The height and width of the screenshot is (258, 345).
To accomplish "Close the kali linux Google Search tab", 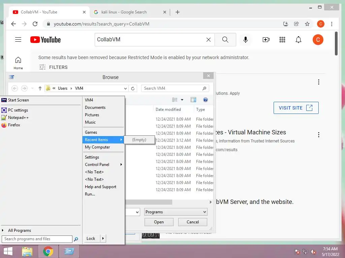I will pyautogui.click(x=164, y=12).
